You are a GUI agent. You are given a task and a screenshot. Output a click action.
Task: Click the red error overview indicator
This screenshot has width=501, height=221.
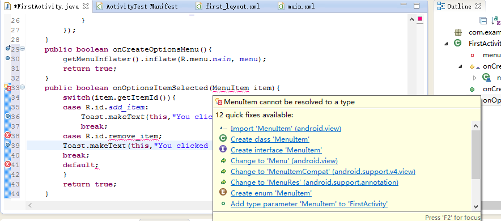420,19
